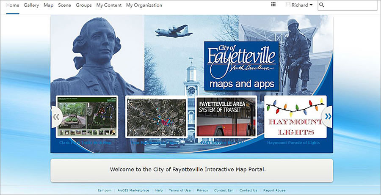Open the Scene viewer
The height and width of the screenshot is (195, 381).
click(64, 5)
